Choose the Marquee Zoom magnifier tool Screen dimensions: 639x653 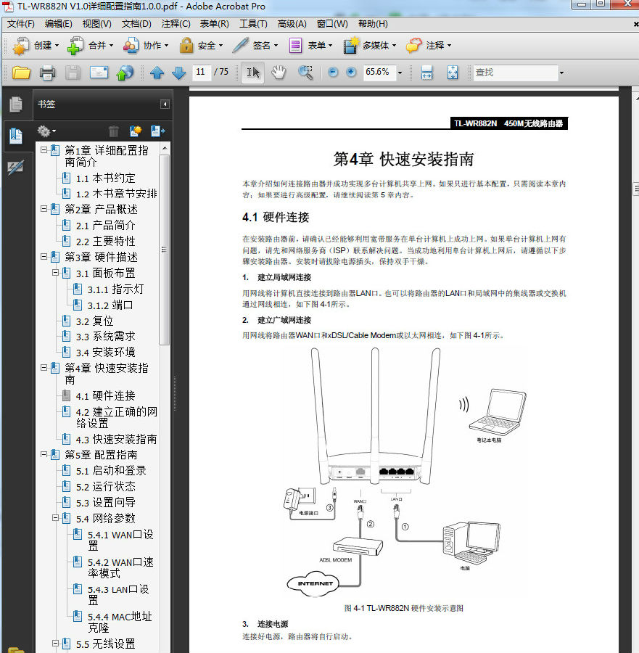(x=305, y=73)
